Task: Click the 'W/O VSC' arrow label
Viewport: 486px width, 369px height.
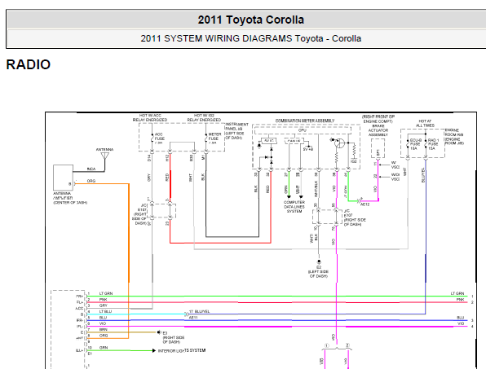Action: tap(395, 177)
